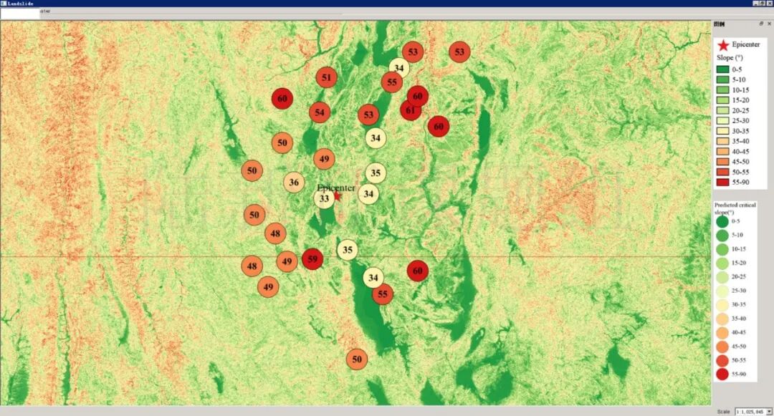The width and height of the screenshot is (774, 416).
Task: Click the circle marker labeled 54
Action: pos(320,112)
